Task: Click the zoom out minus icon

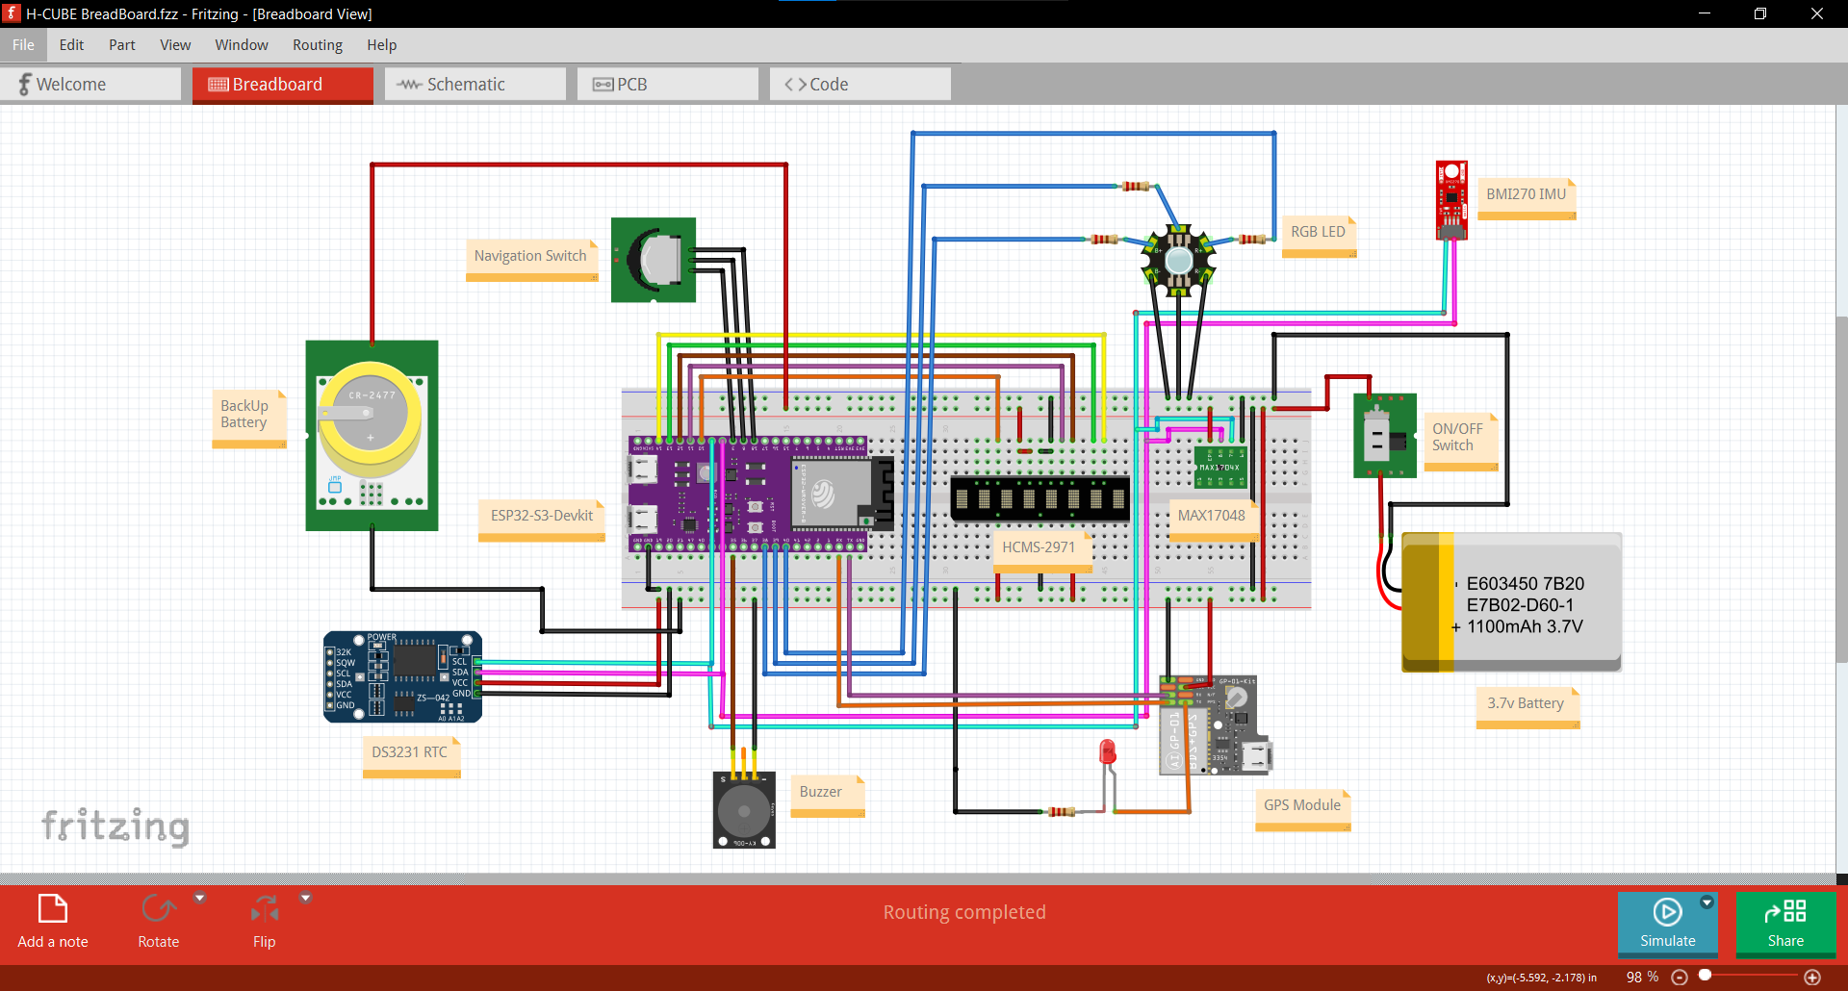Action: 1680,977
